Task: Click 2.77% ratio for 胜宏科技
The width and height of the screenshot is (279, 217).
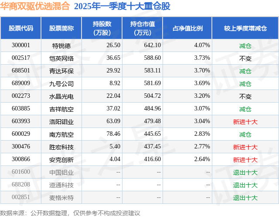Action: pyautogui.click(x=202, y=146)
